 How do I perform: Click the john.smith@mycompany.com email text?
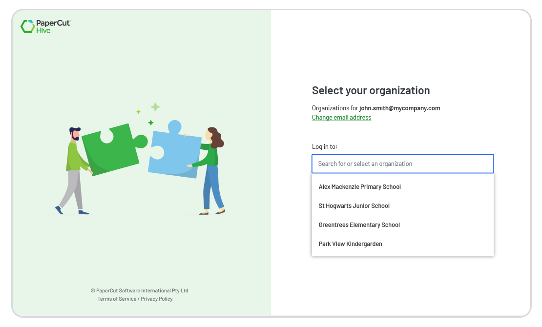(x=399, y=108)
